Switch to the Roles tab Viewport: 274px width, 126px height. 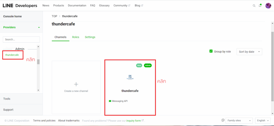[75, 37]
